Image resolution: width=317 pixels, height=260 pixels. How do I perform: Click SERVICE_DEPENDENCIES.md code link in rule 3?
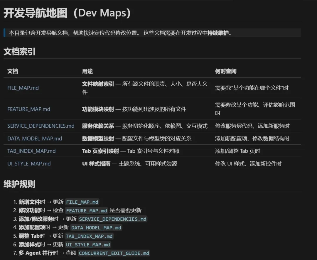pos(113,219)
